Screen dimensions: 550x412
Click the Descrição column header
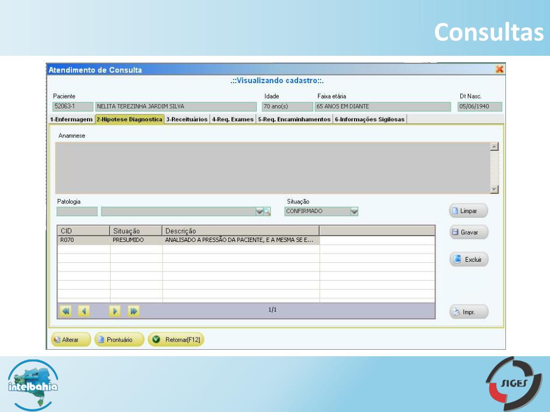click(x=241, y=231)
